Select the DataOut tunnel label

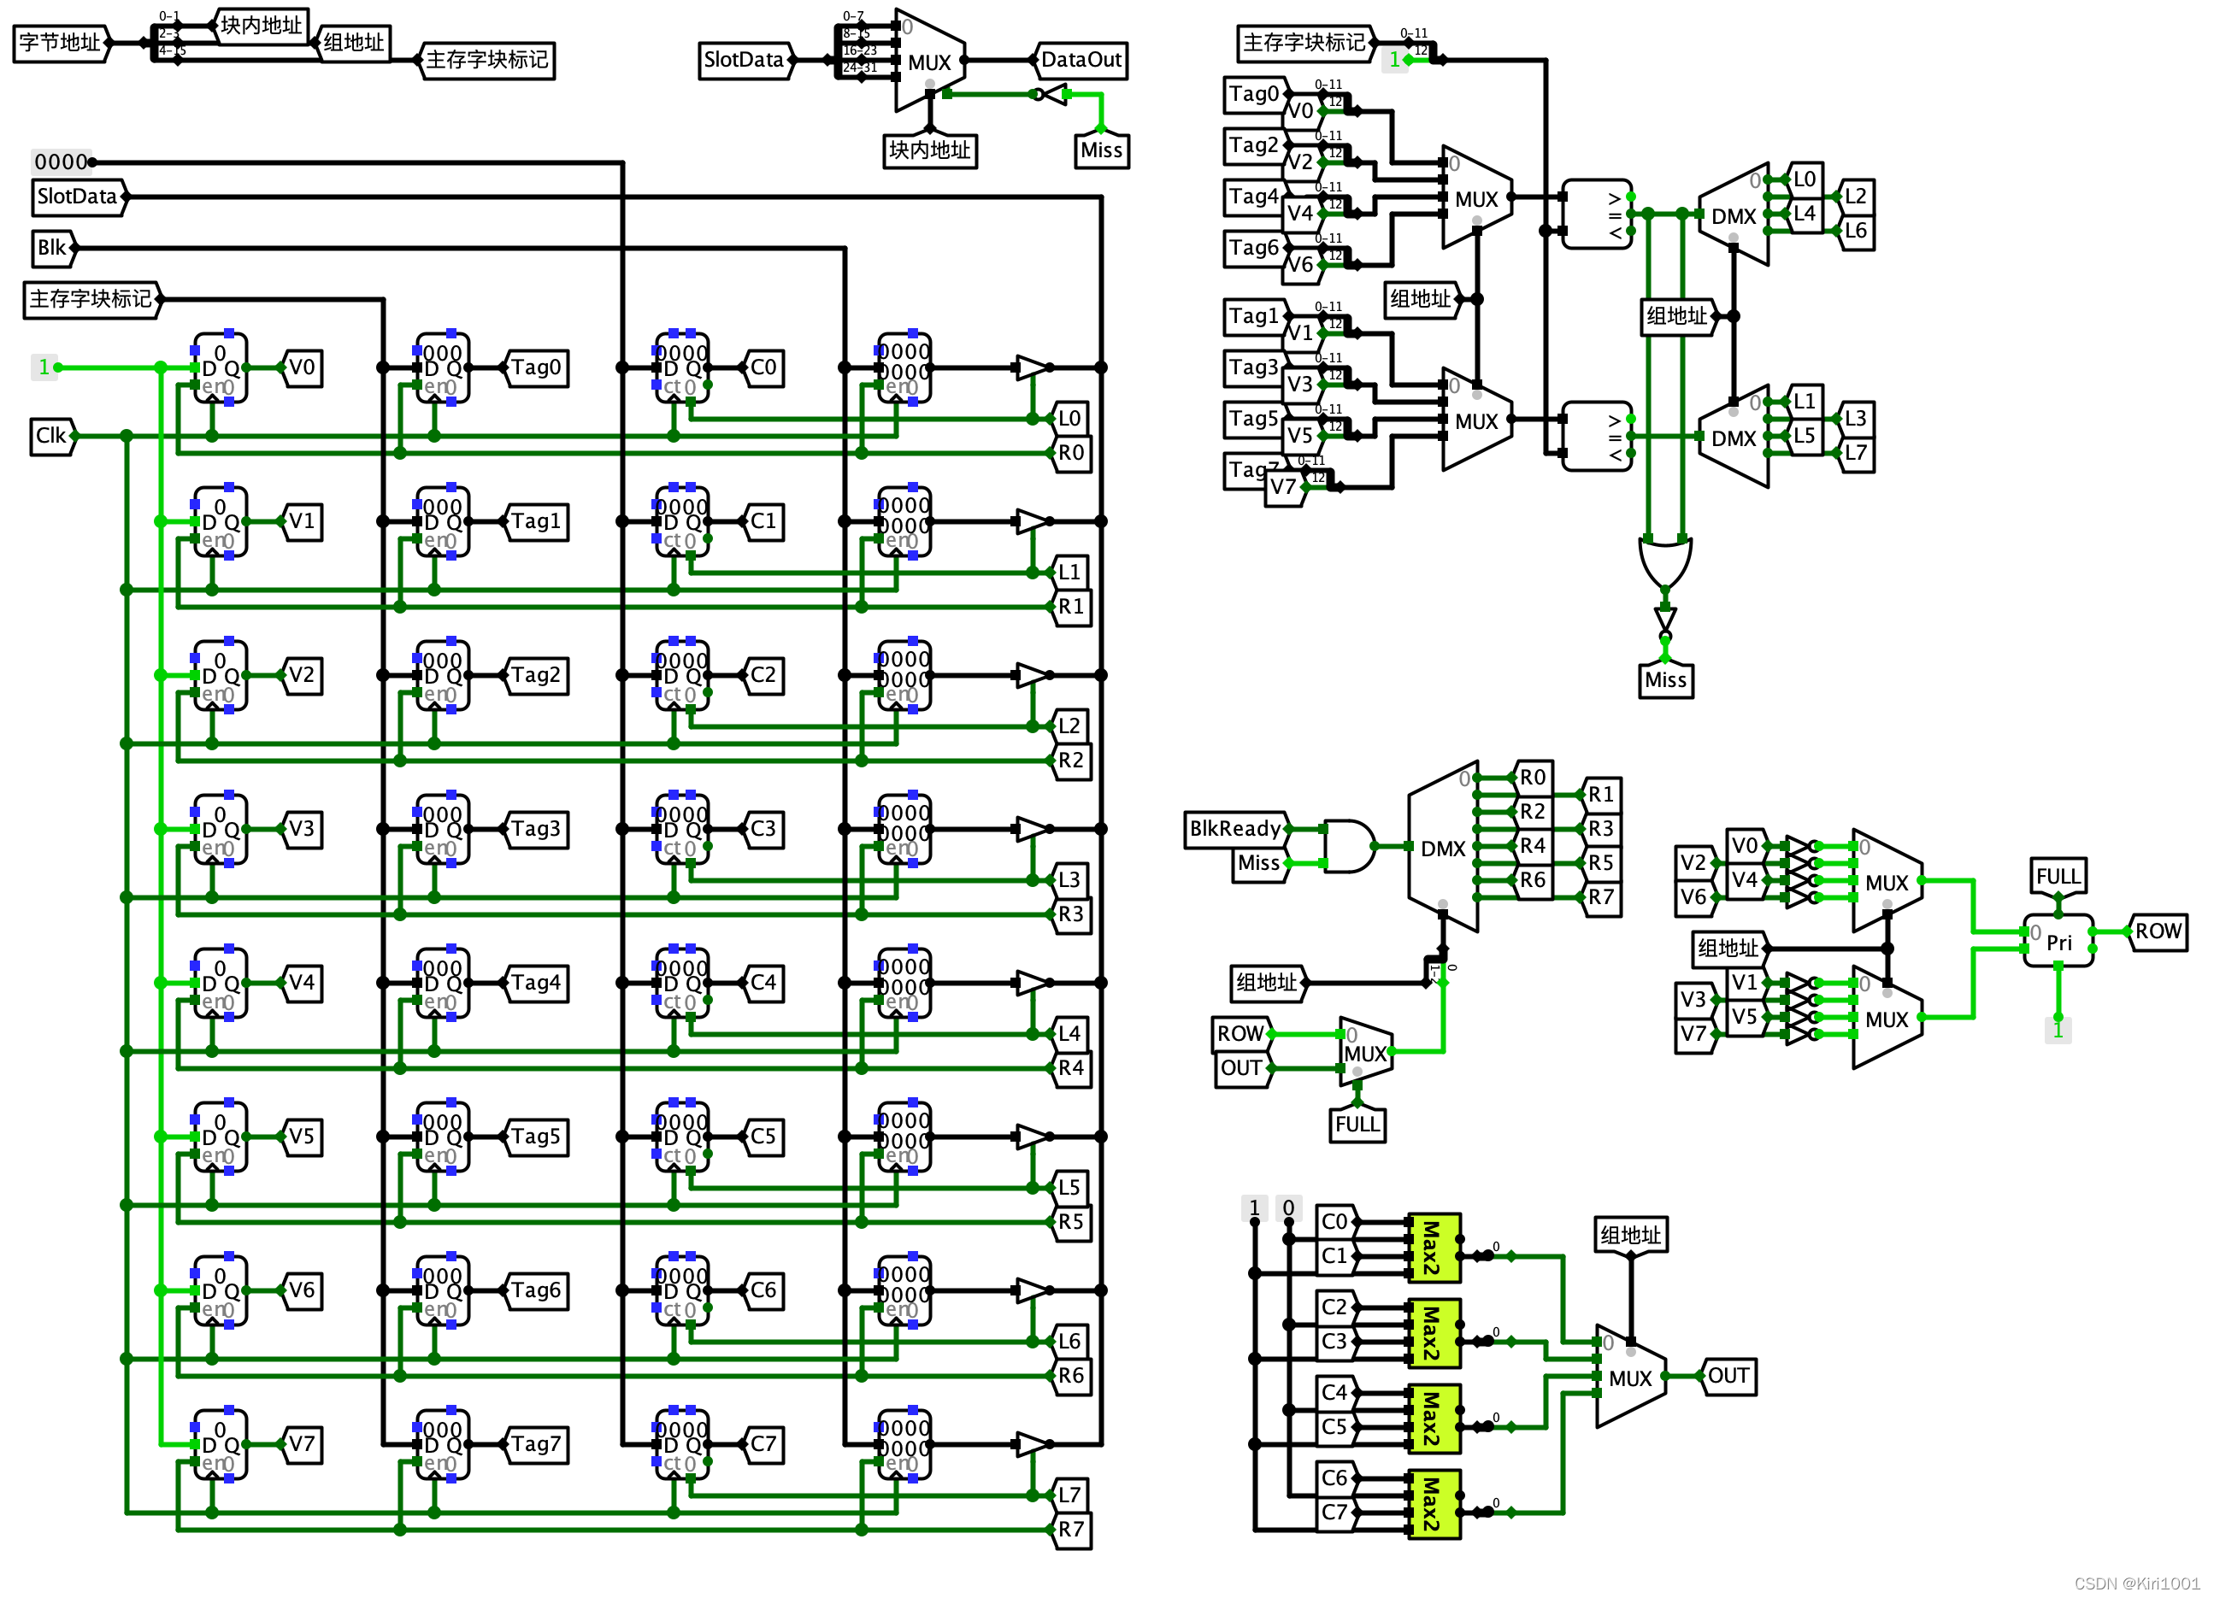1081,61
